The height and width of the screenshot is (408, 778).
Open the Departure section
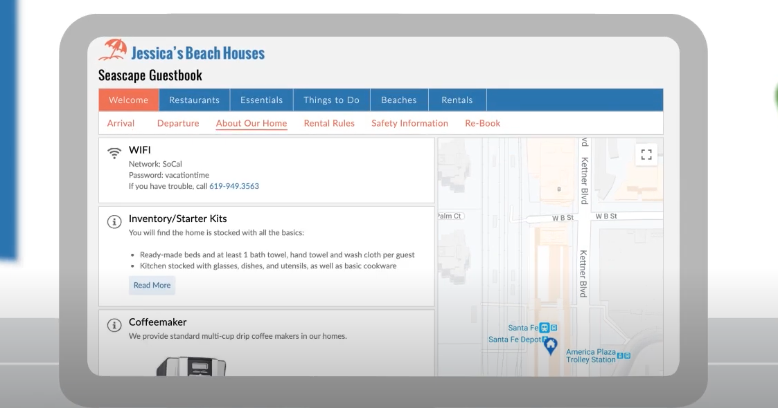(x=178, y=123)
